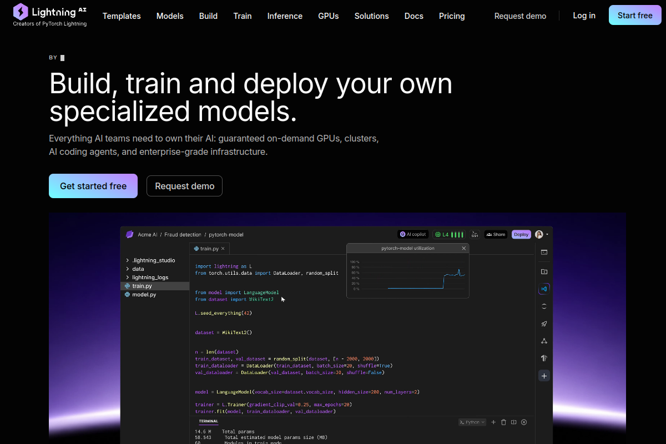Click the plus add-app sidebar icon
Viewport: 666px width, 444px height.
[x=544, y=376]
